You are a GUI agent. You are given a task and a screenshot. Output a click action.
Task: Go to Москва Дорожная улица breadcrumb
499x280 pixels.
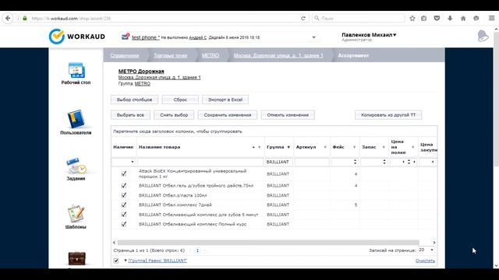(x=278, y=55)
